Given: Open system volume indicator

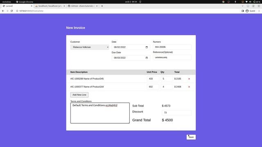Looking at the screenshot, I should [x=250, y=2].
